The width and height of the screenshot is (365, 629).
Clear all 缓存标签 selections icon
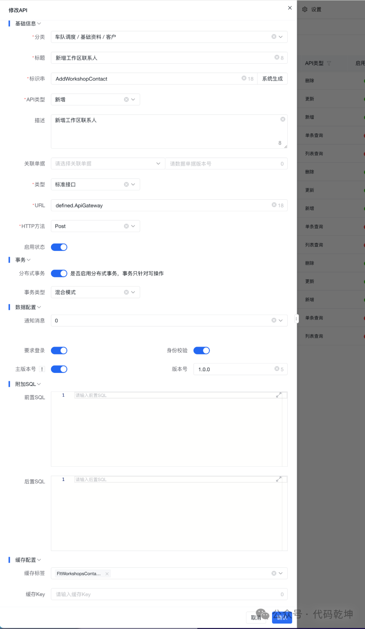[274, 573]
